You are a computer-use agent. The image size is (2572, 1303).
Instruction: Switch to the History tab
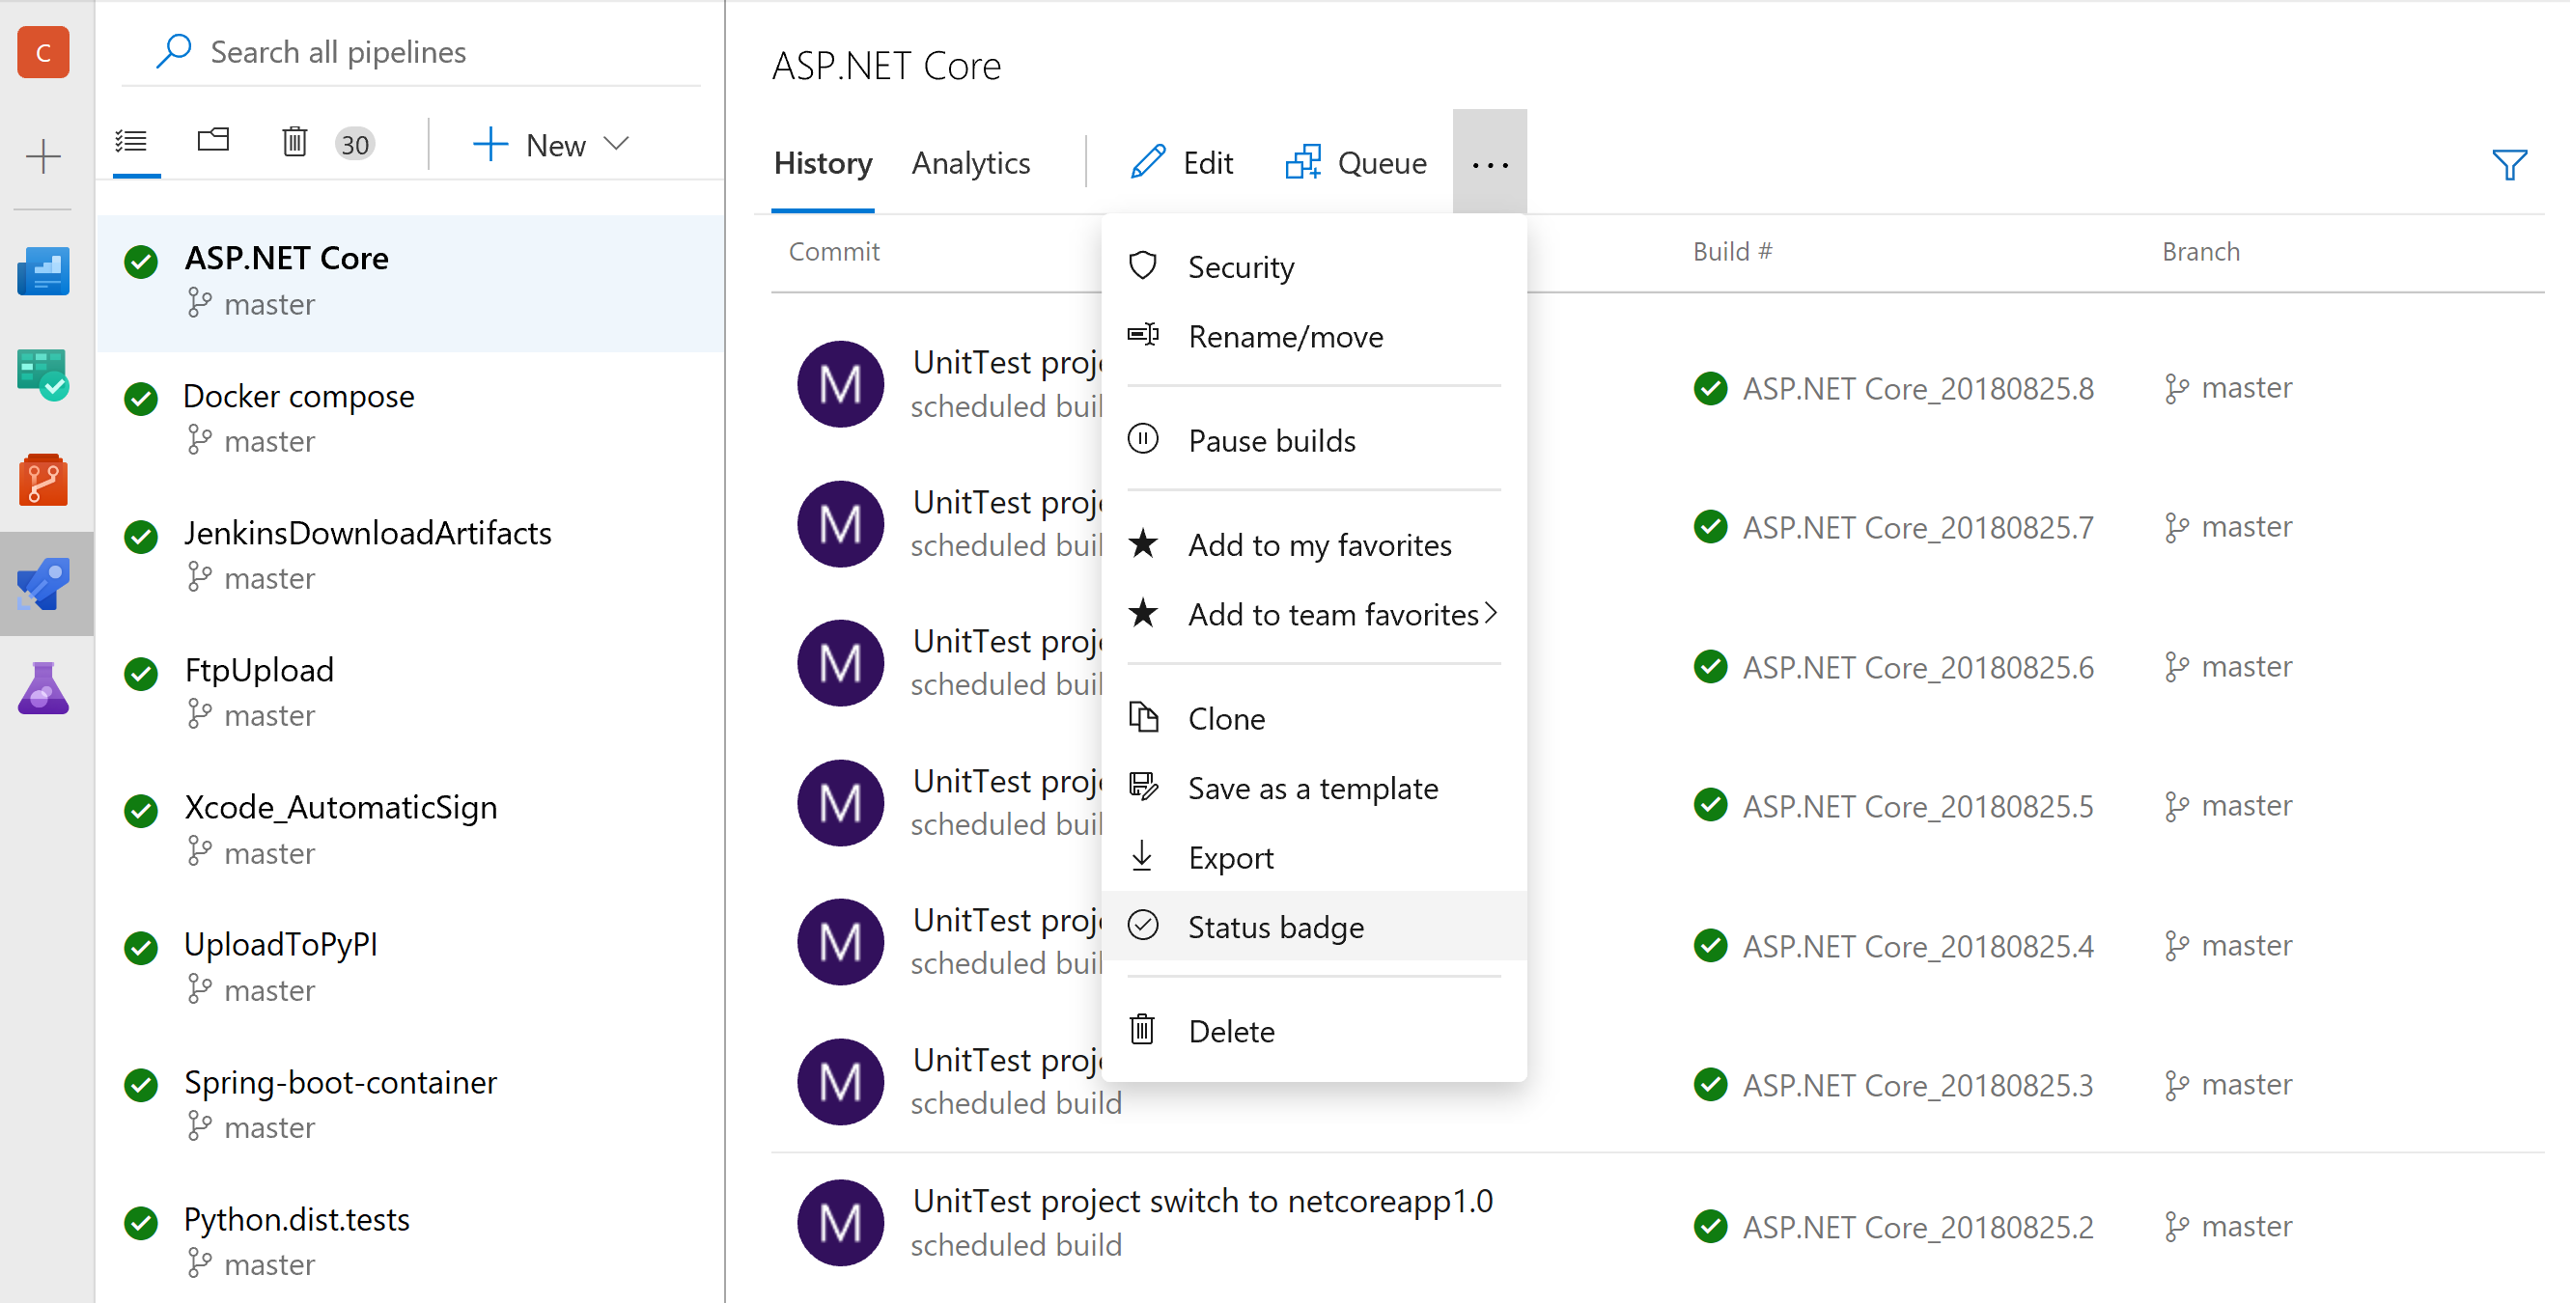[x=825, y=163]
